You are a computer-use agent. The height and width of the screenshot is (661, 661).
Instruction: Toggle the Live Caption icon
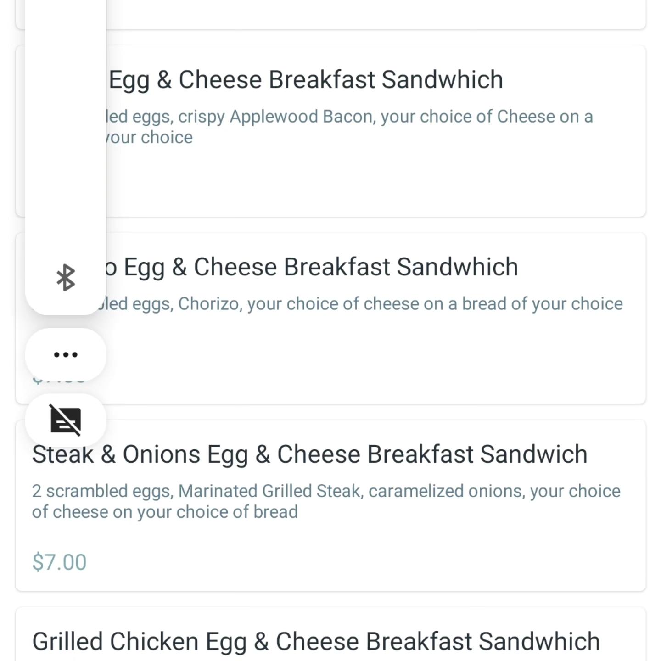pyautogui.click(x=66, y=420)
